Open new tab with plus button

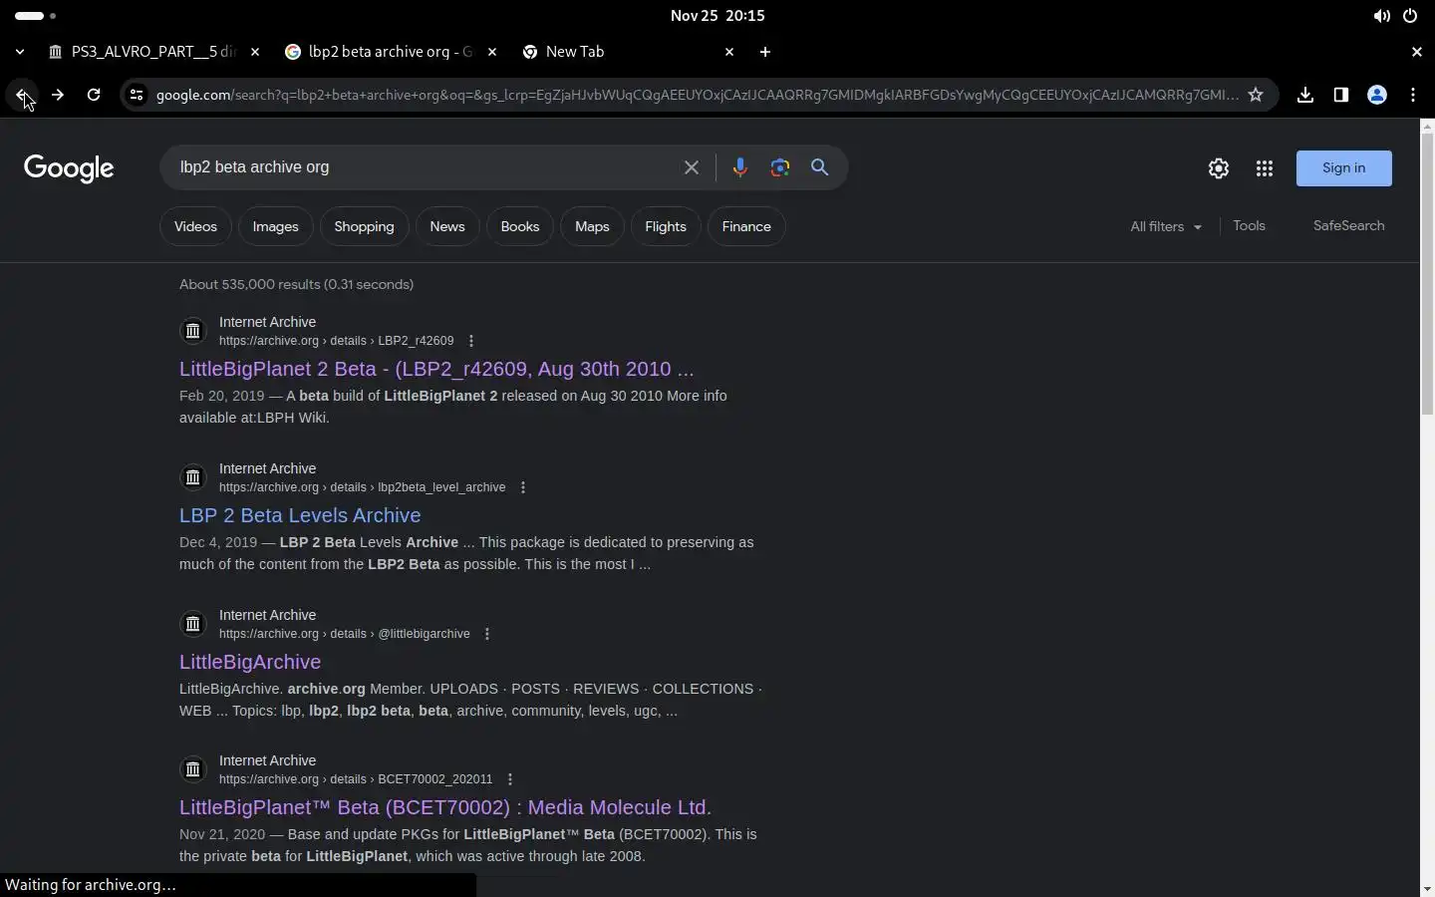pyautogui.click(x=765, y=52)
